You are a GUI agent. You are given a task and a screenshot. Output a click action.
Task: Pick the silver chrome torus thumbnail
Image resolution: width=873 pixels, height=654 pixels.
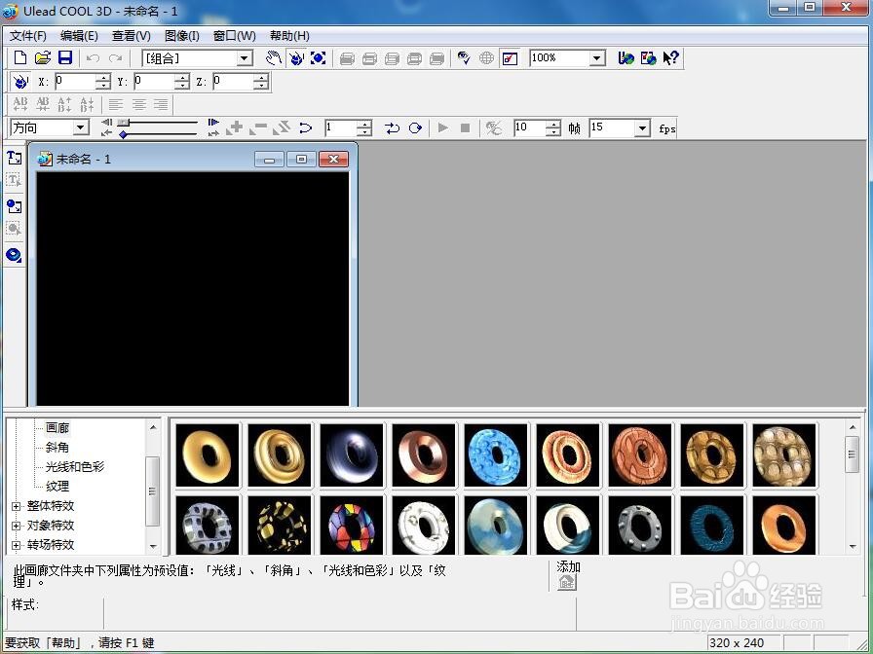(352, 454)
